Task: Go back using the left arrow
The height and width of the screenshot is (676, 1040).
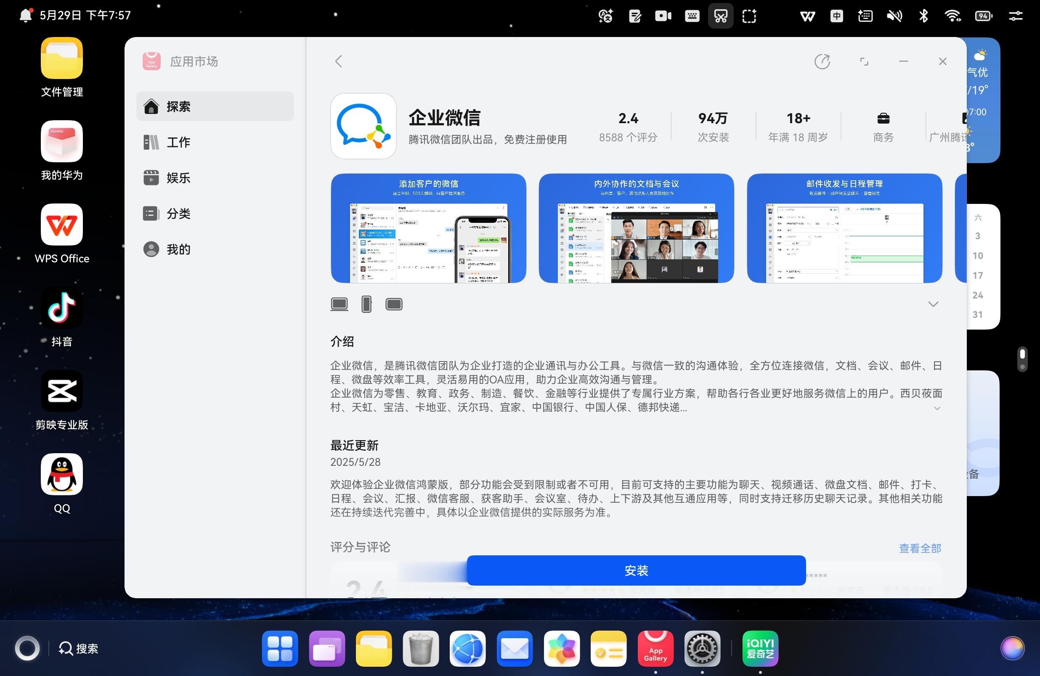Action: (x=339, y=61)
